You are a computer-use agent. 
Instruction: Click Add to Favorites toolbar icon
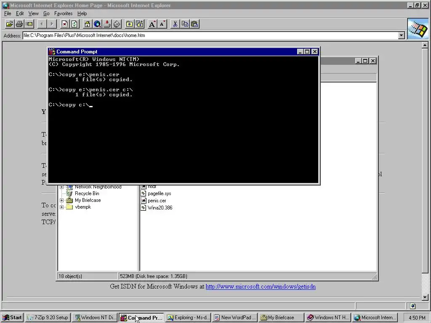[139, 24]
